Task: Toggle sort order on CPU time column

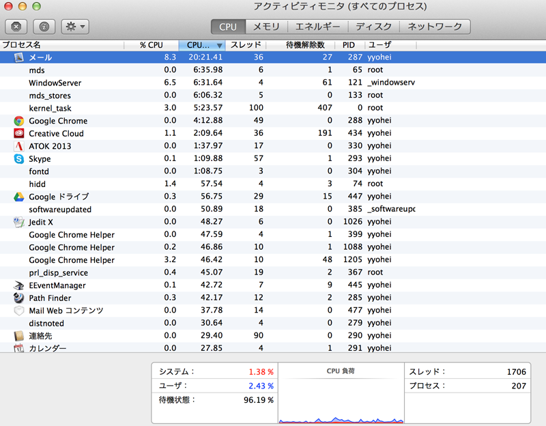Action: click(x=202, y=45)
